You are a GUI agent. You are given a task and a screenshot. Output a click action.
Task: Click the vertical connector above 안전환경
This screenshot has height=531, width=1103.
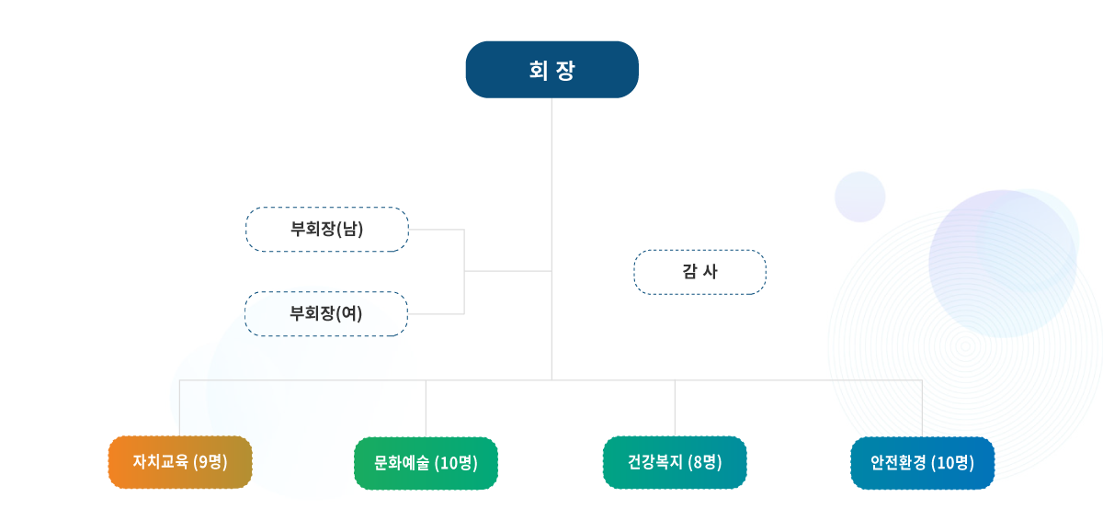pos(922,409)
